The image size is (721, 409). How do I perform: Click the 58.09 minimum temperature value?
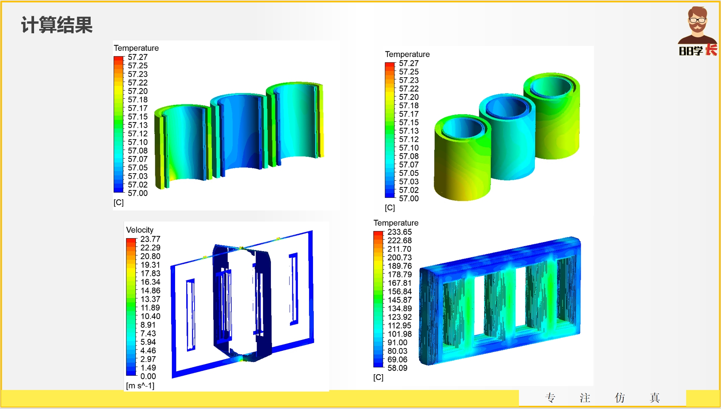pos(397,368)
